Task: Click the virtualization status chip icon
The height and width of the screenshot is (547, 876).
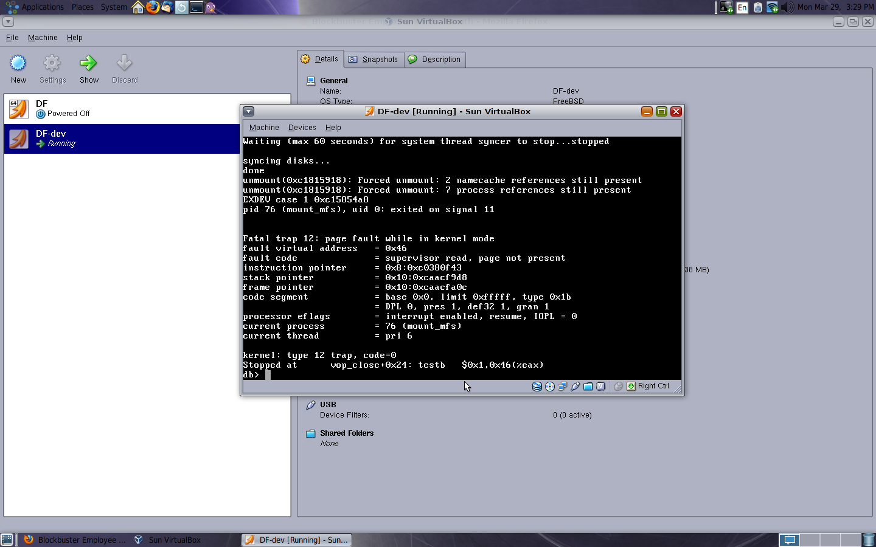Action: tap(601, 387)
